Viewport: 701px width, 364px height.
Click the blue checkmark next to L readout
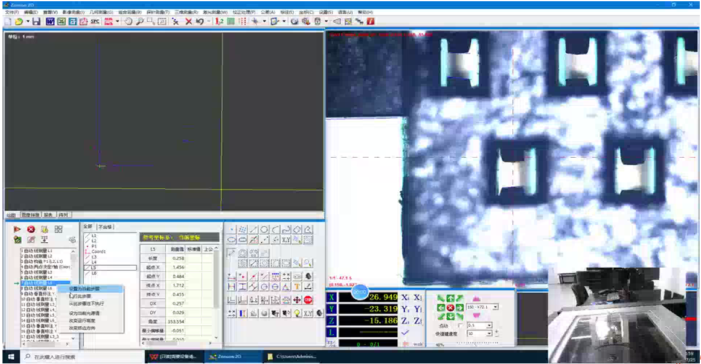click(405, 332)
